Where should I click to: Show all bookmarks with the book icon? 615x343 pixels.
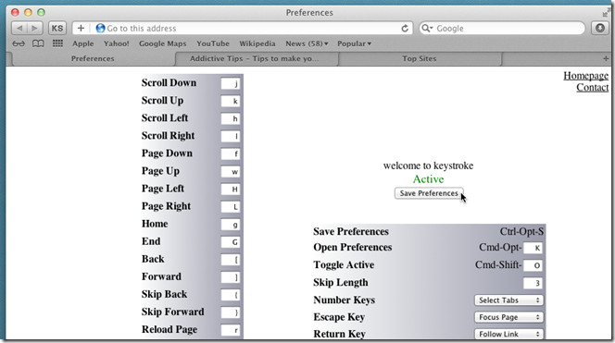pyautogui.click(x=38, y=43)
